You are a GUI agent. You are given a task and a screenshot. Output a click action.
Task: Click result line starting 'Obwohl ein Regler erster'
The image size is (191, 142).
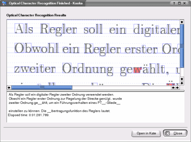point(65,98)
